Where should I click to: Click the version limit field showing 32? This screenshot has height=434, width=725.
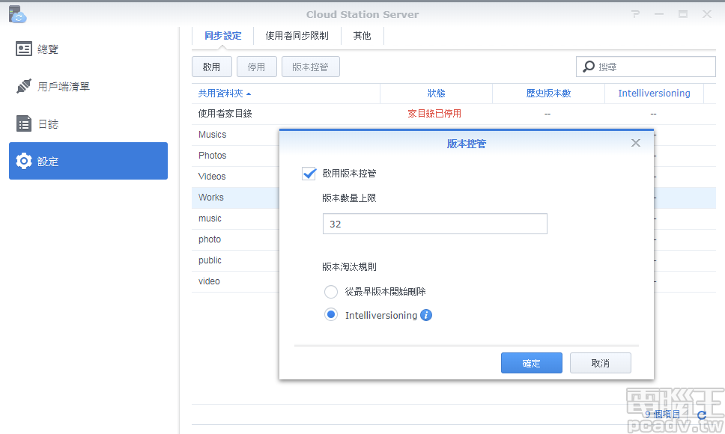tap(434, 223)
